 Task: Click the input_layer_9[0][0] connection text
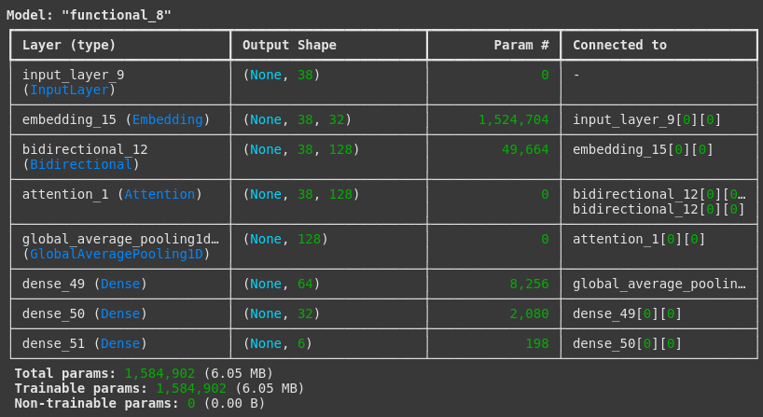tap(646, 119)
